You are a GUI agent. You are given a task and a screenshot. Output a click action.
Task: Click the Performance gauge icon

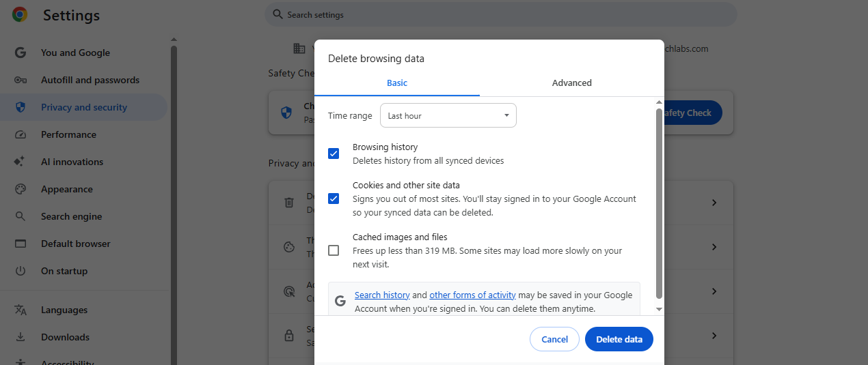(x=21, y=134)
